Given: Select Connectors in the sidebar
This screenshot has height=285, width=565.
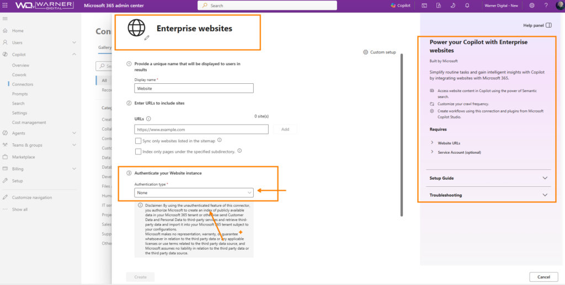Looking at the screenshot, I should coord(22,84).
